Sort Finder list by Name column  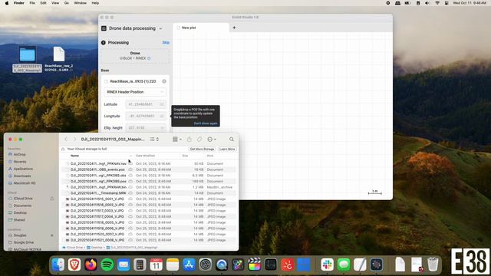(x=74, y=156)
